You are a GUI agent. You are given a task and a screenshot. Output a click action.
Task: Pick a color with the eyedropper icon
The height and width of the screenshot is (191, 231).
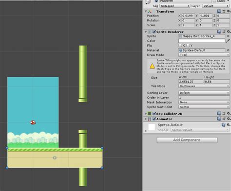click(228, 41)
